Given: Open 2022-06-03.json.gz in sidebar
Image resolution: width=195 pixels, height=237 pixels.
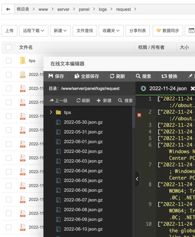Looking at the screenshot, I should [x=83, y=161].
